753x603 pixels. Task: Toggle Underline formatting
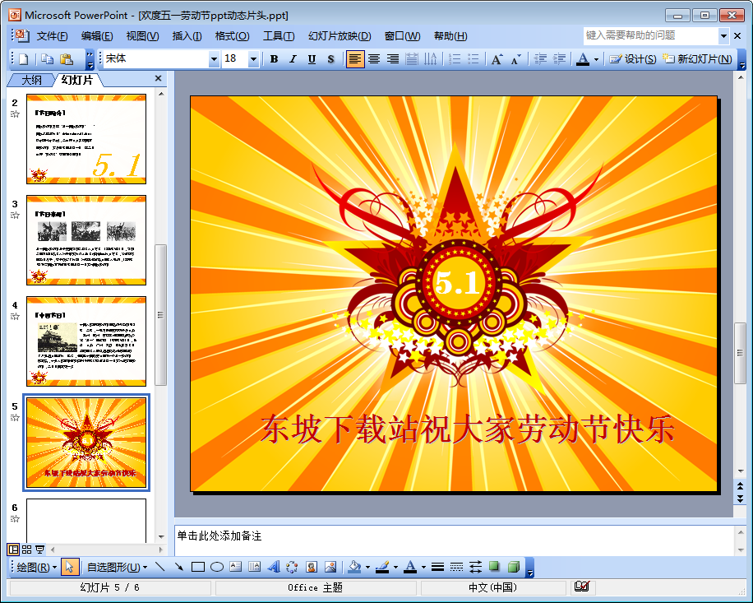pos(312,59)
